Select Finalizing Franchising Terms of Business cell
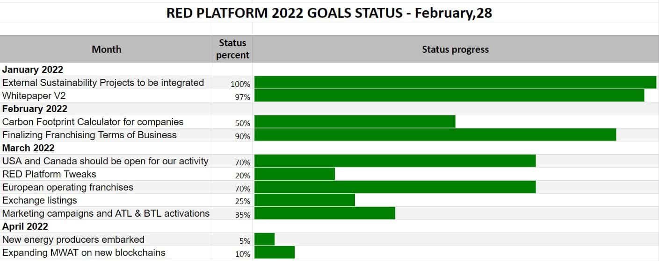659x261 pixels. coord(106,135)
